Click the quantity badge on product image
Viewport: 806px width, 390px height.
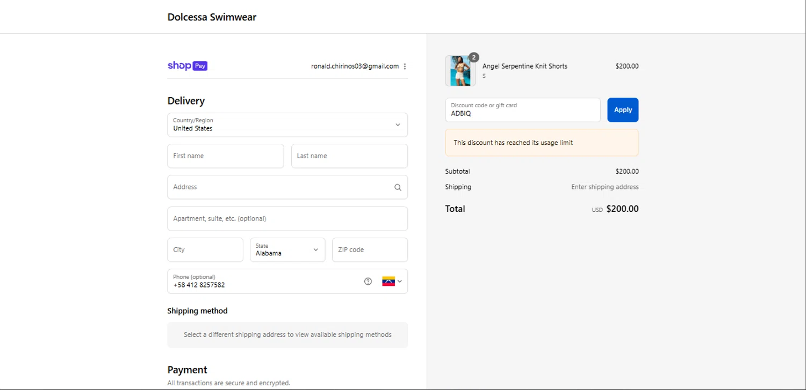tap(473, 57)
